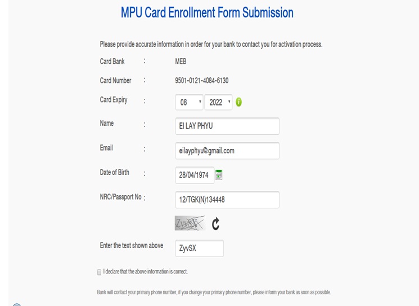The image size is (419, 306).
Task: Focus the Email input field
Action: pos(227,150)
